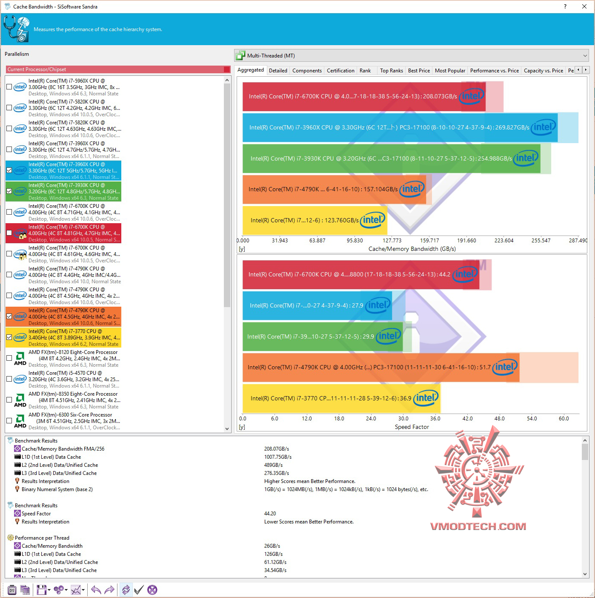Click the blue i7-3960X 269.827GB/s bar

pyautogui.click(x=400, y=127)
